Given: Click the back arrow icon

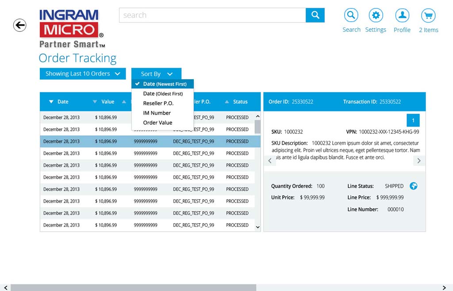Looking at the screenshot, I should [x=19, y=25].
